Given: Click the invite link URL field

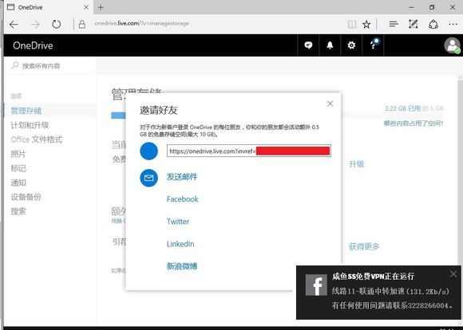Looking at the screenshot, I should (x=248, y=151).
